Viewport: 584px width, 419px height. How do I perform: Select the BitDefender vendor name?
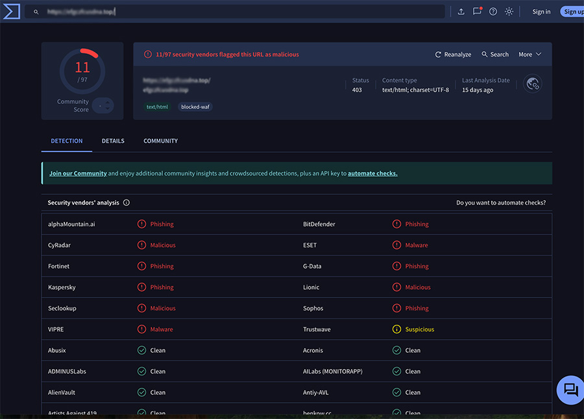(x=319, y=224)
